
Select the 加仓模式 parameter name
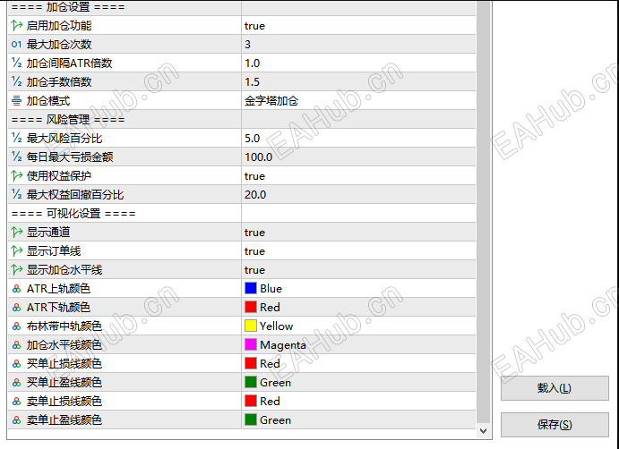tap(48, 100)
